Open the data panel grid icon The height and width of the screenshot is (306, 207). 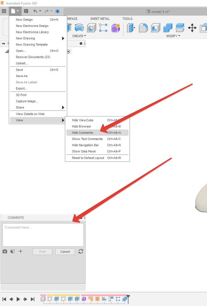pos(4,11)
